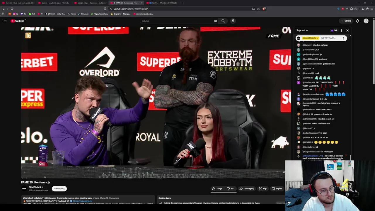This screenshot has height=211, width=375.
Task: Close the live chat panel
Action: point(347,30)
